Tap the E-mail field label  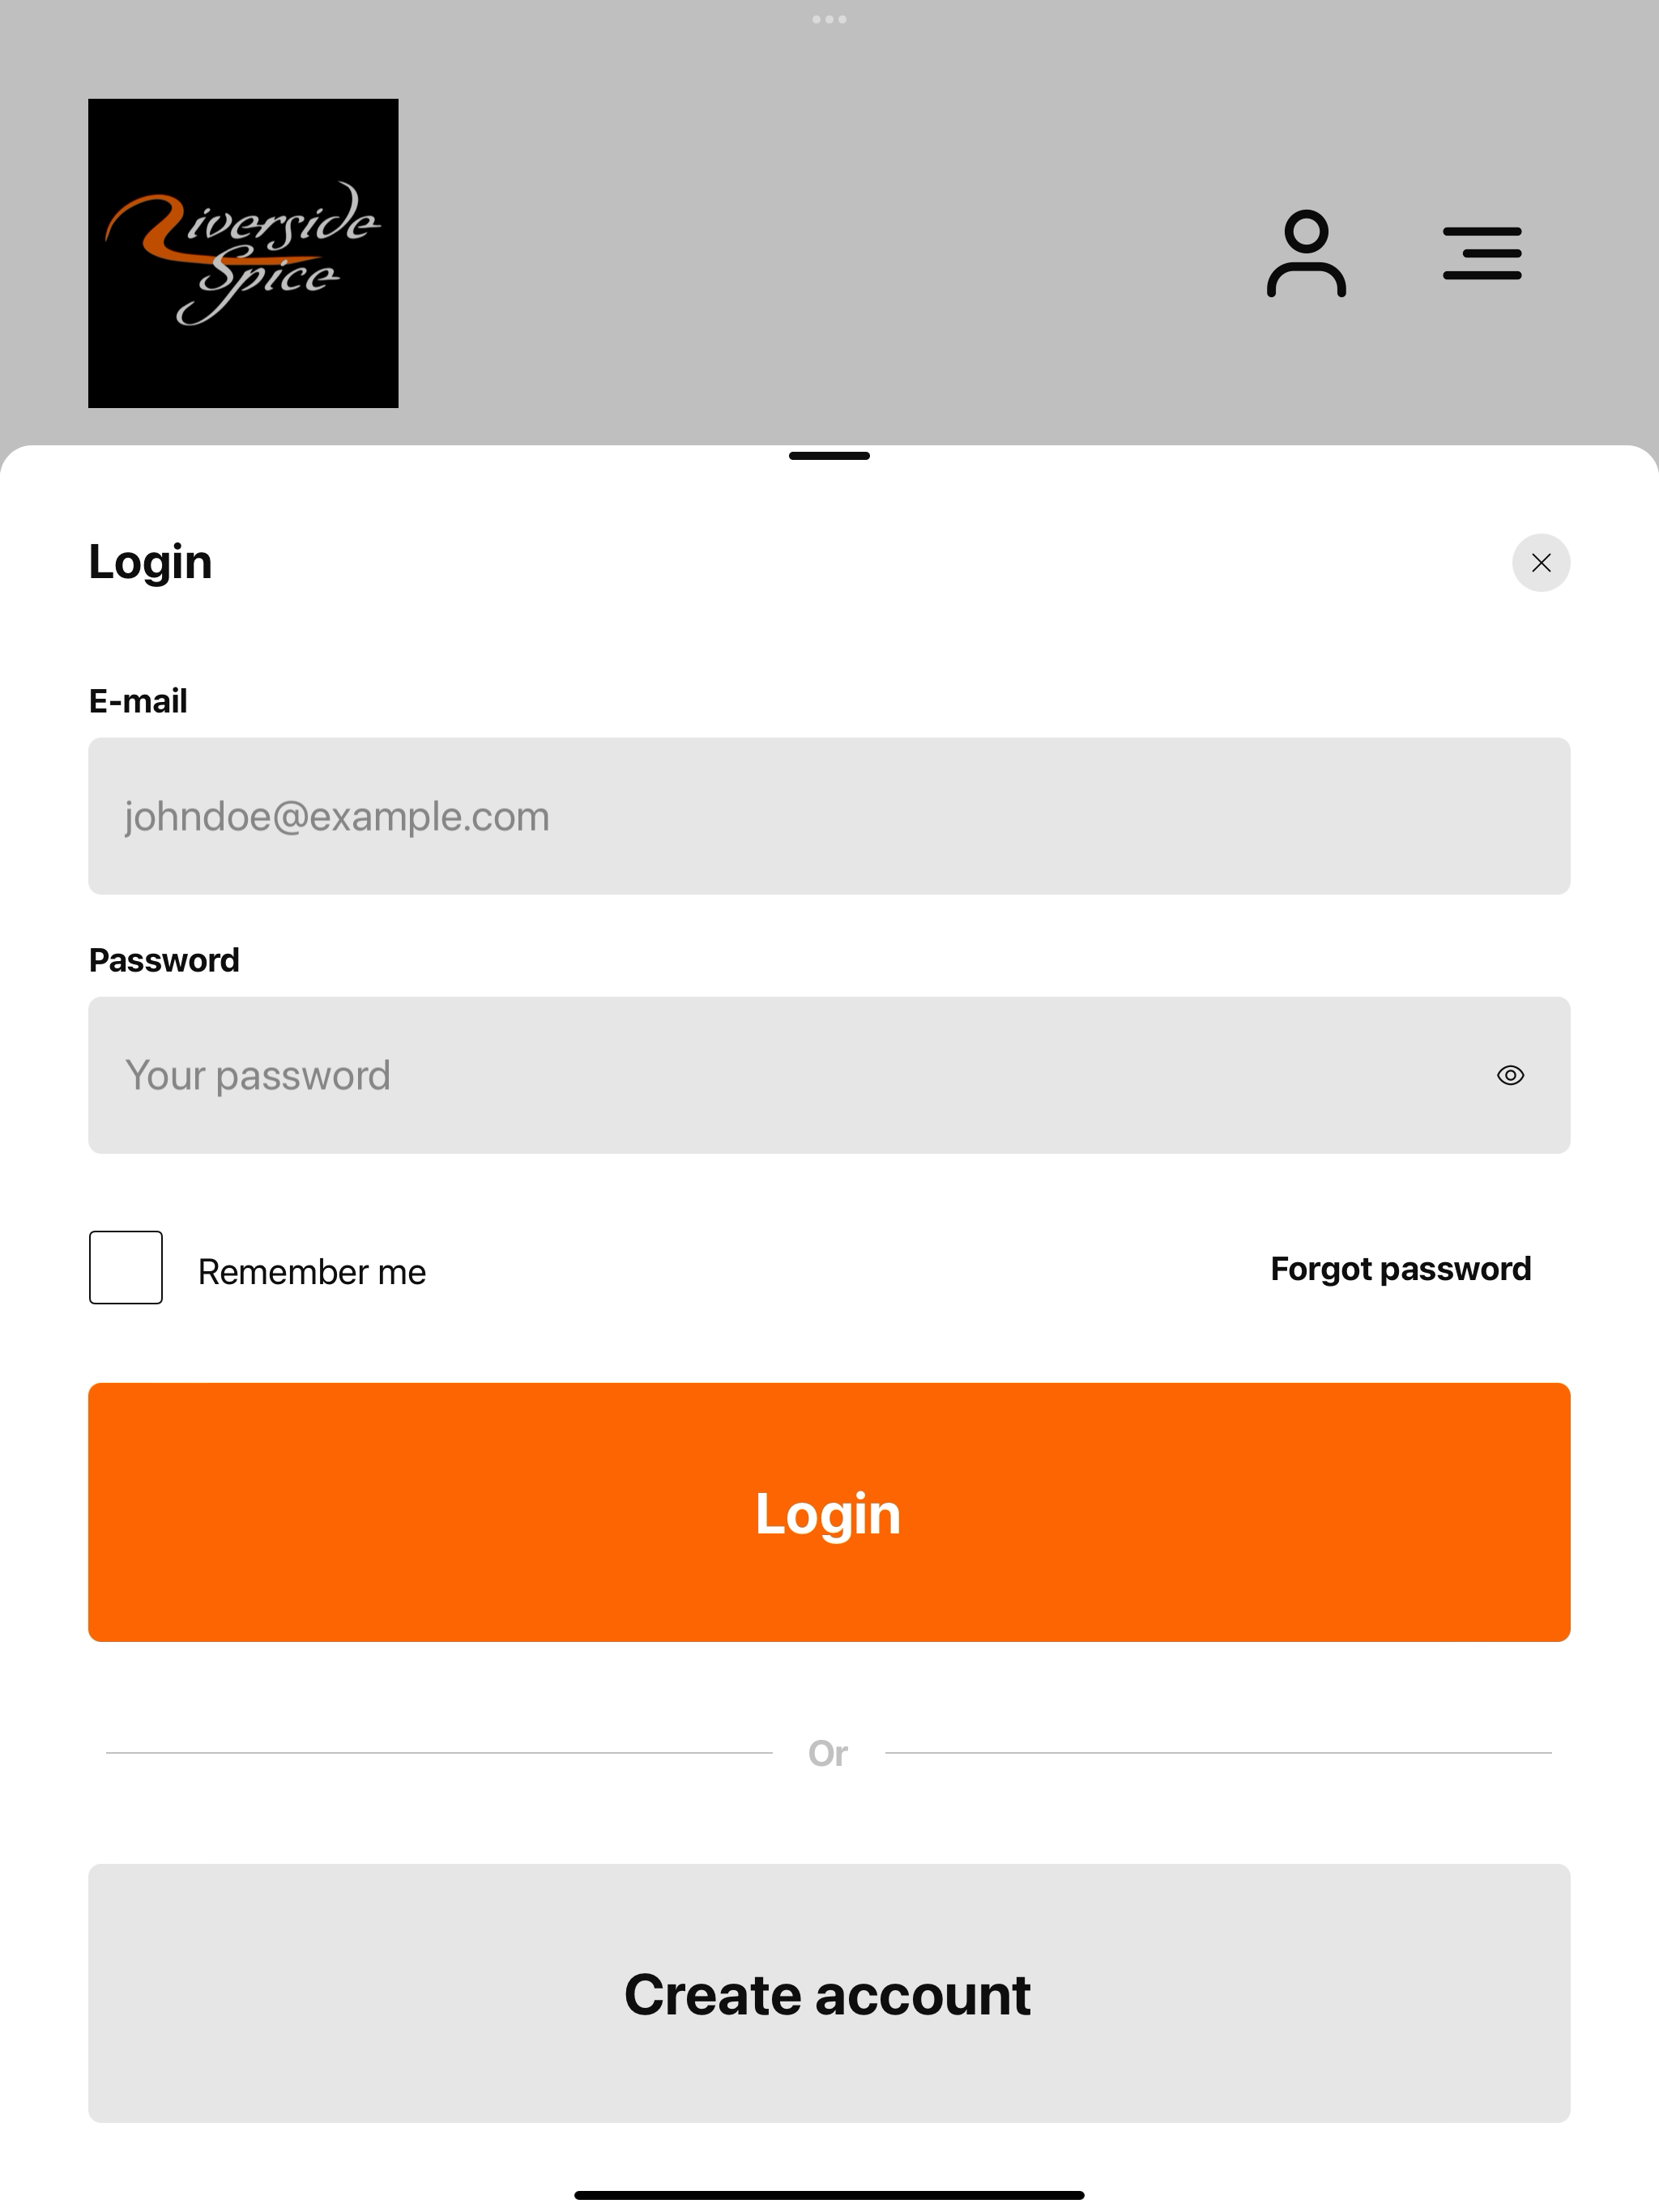(138, 701)
